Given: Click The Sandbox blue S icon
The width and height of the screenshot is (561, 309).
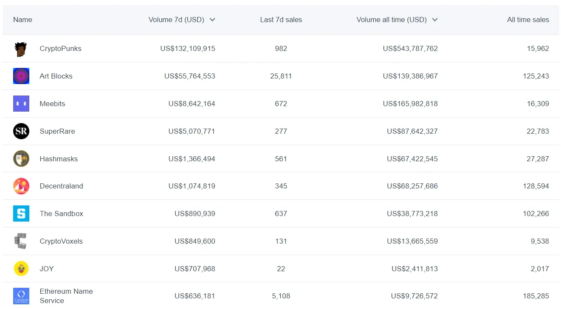Looking at the screenshot, I should click(x=21, y=213).
